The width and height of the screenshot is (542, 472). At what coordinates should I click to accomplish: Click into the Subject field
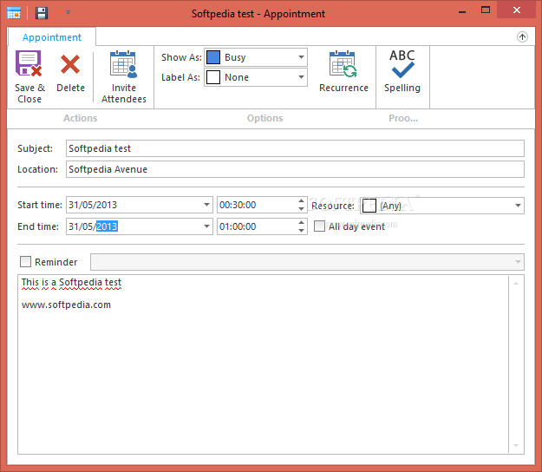295,148
